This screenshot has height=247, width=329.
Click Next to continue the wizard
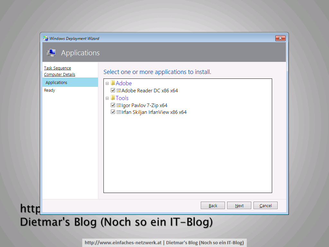click(239, 206)
